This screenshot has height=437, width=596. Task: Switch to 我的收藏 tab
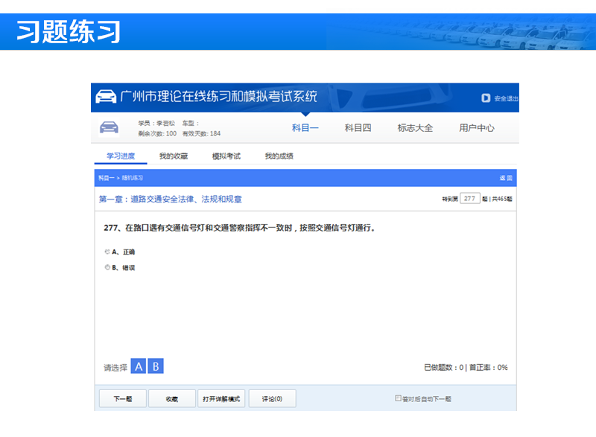click(x=173, y=156)
